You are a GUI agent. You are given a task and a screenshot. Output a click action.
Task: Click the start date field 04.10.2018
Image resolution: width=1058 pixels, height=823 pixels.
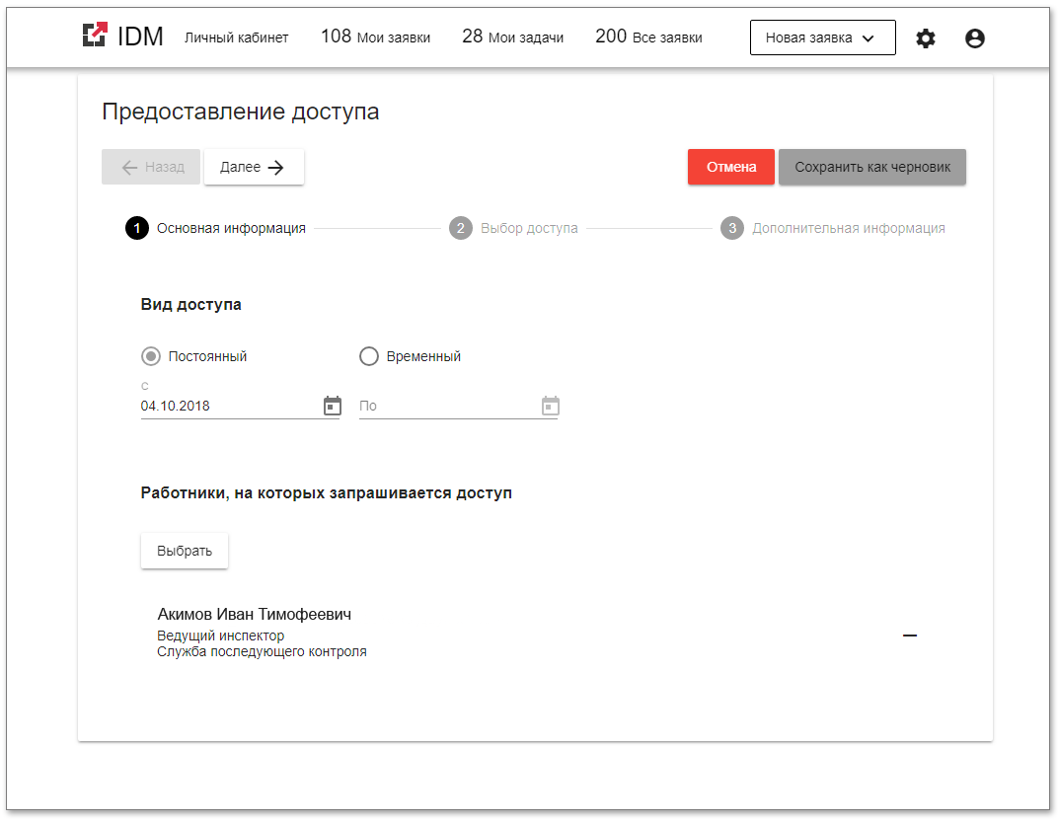click(x=227, y=406)
